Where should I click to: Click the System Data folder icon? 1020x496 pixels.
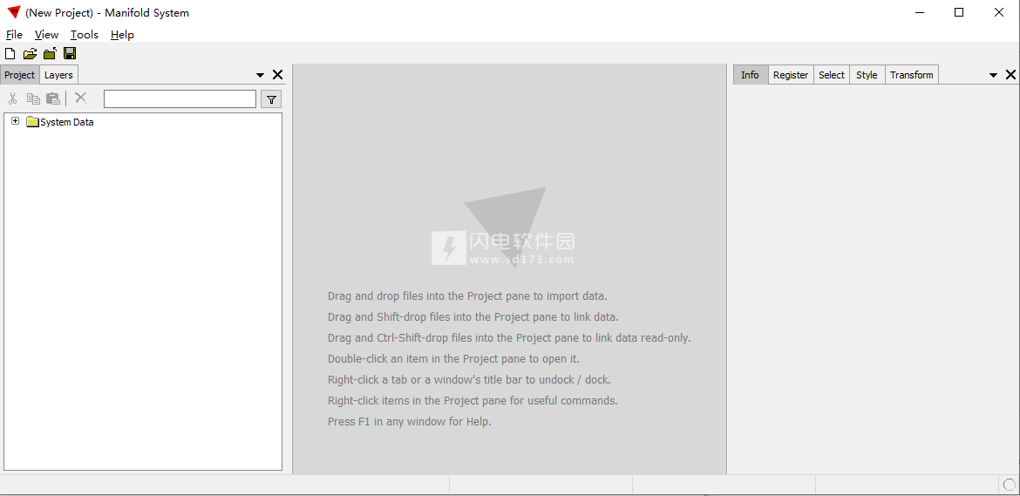click(x=32, y=121)
